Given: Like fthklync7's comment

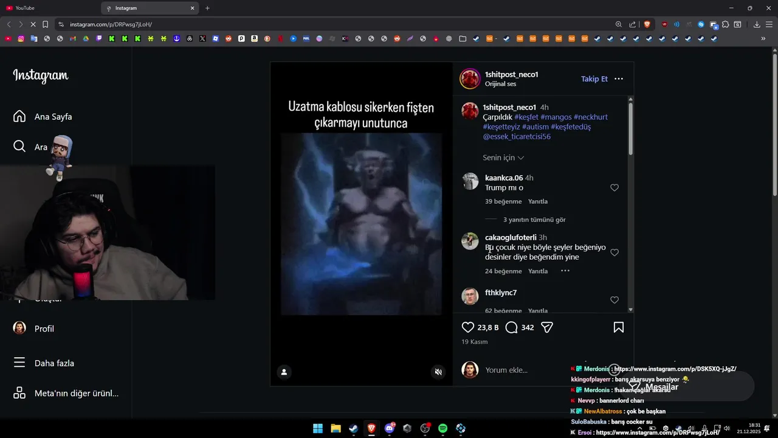Looking at the screenshot, I should [x=614, y=300].
